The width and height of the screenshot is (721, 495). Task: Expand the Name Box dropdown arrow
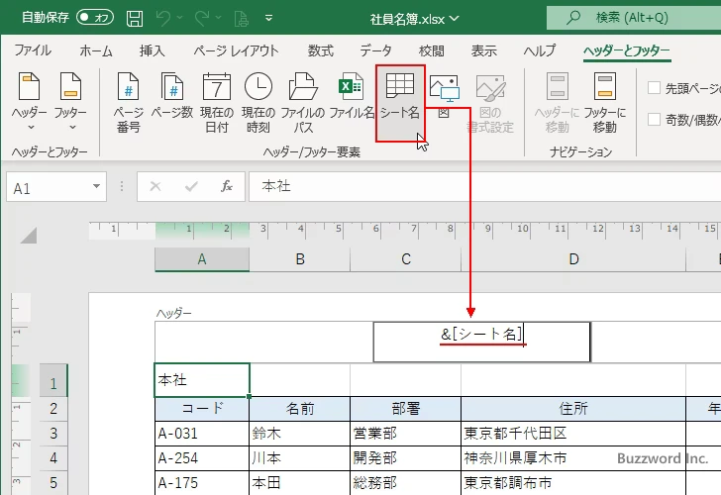point(97,186)
